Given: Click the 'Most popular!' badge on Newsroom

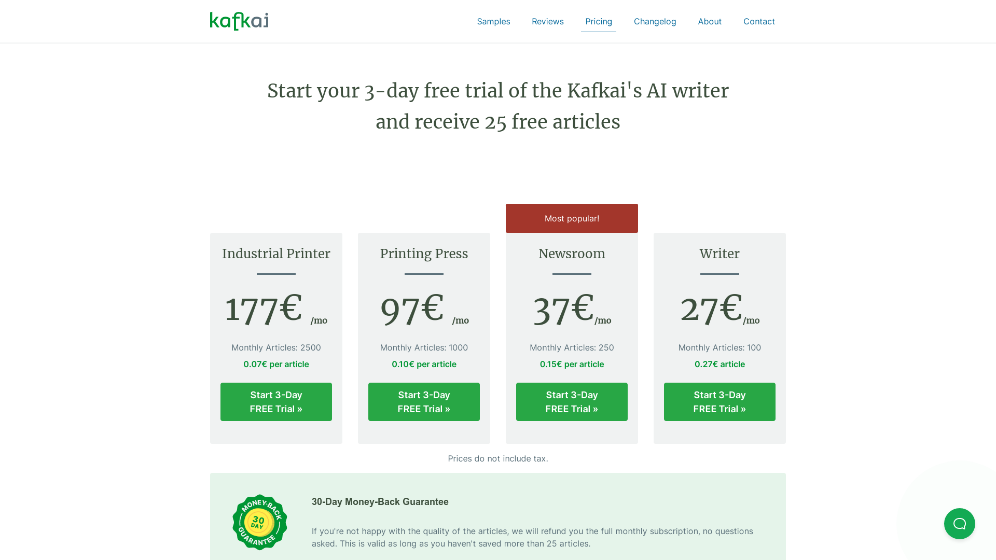Looking at the screenshot, I should 572,218.
